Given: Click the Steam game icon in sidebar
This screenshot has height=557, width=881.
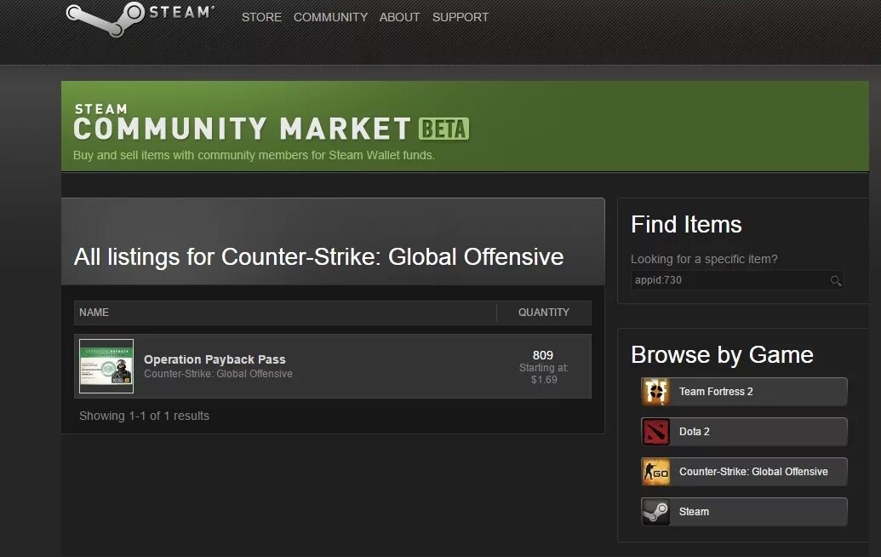Looking at the screenshot, I should click(x=655, y=512).
